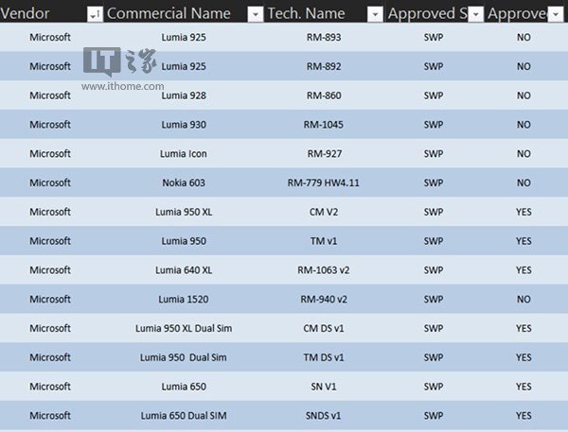Click the NO cell in RM-893 row
This screenshot has height=432, width=568.
524,37
